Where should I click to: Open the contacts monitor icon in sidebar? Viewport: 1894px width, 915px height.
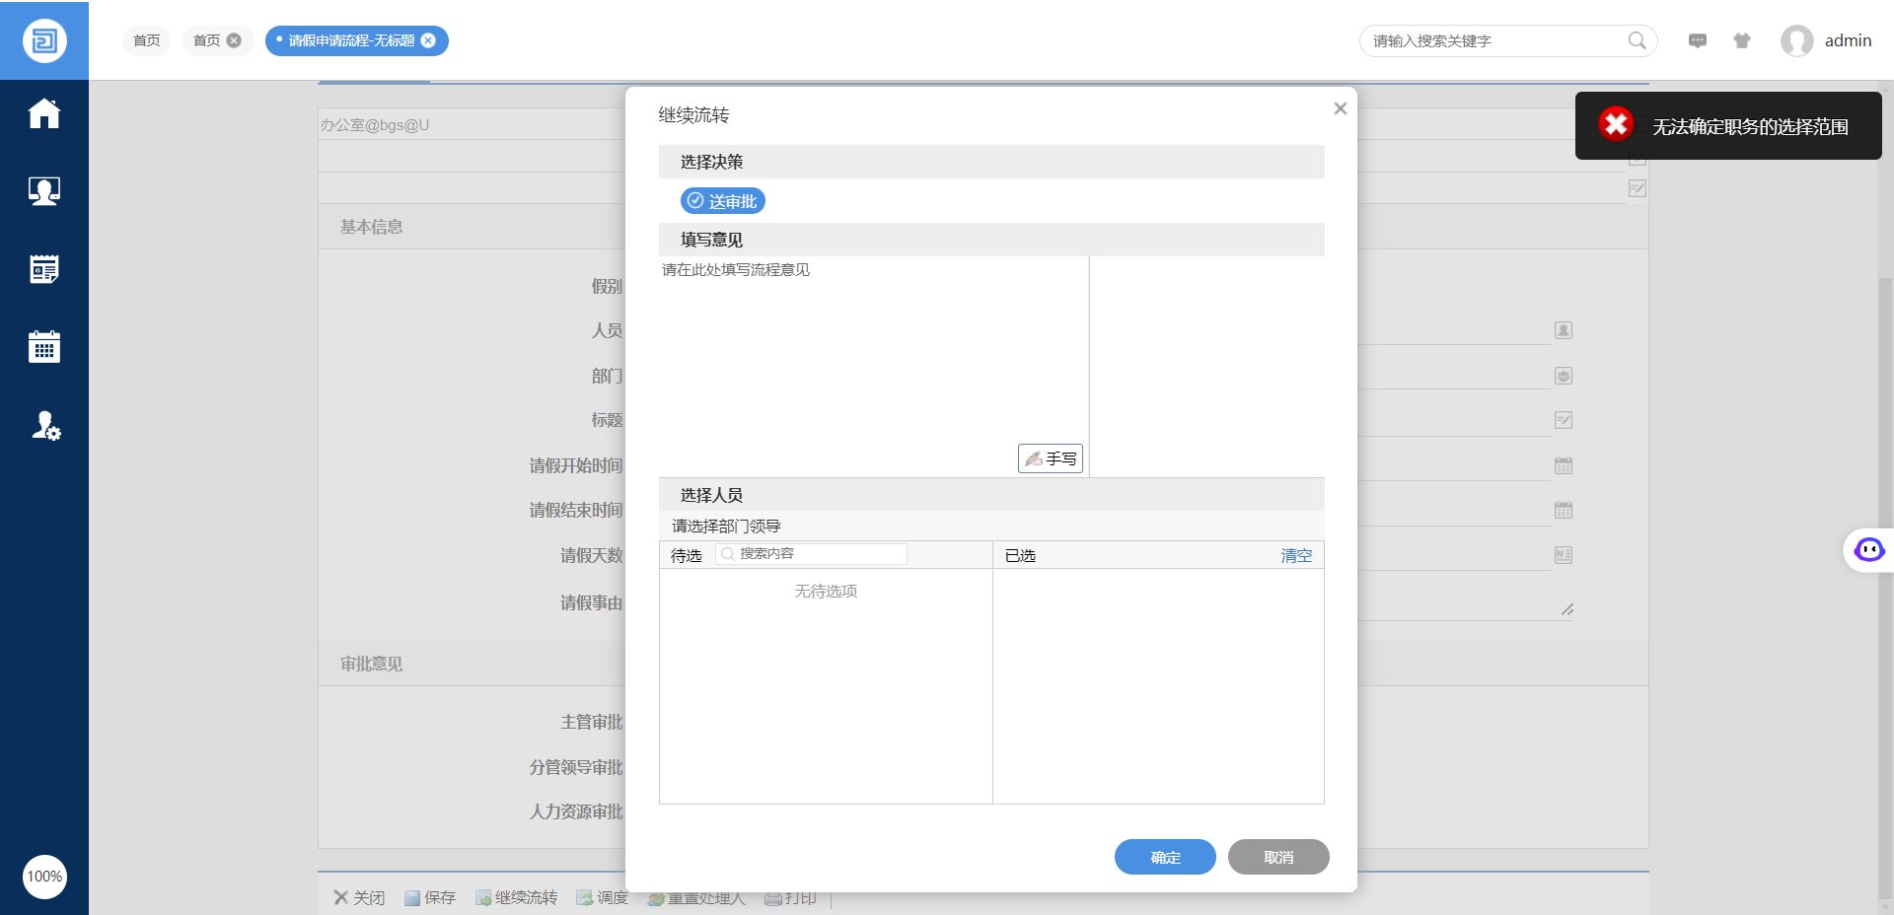pyautogui.click(x=44, y=191)
